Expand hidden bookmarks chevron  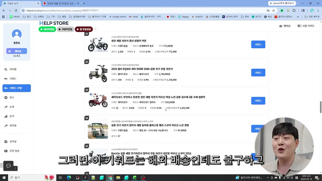298,17
